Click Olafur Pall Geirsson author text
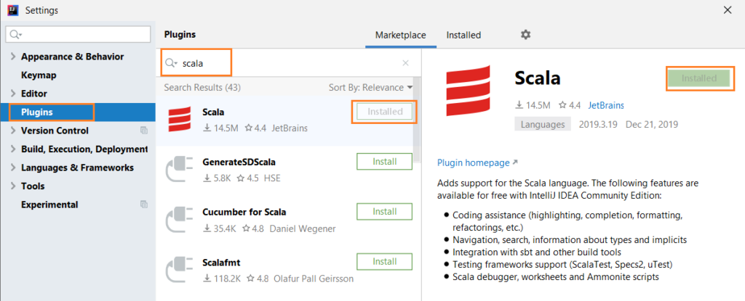Image resolution: width=745 pixels, height=301 pixels. tap(314, 279)
